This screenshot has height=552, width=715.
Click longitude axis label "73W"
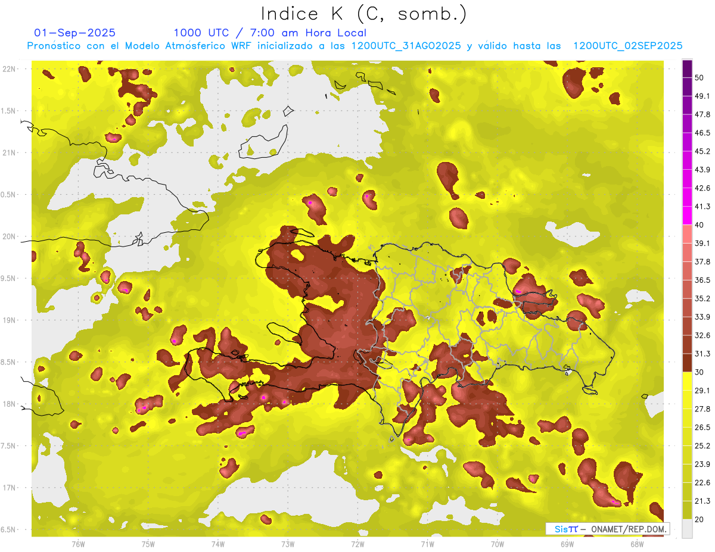(x=288, y=544)
